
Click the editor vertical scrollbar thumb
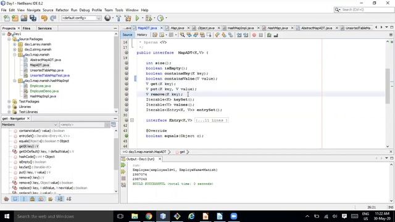point(388,86)
